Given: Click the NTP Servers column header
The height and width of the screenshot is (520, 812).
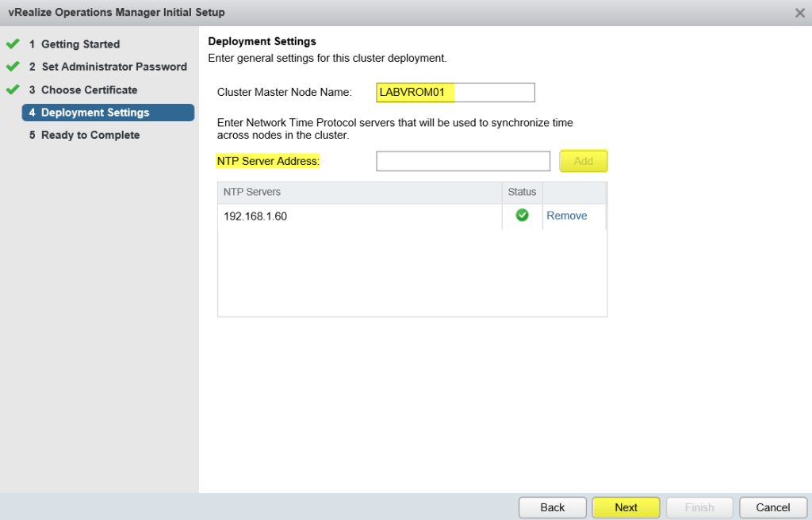Looking at the screenshot, I should pyautogui.click(x=359, y=192).
